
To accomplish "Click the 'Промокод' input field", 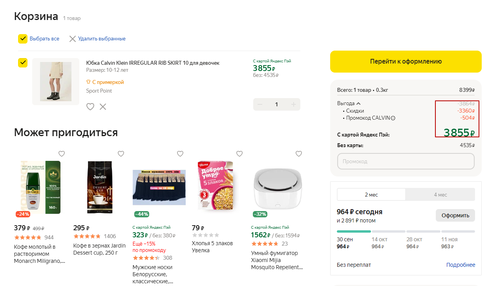I will tap(406, 161).
